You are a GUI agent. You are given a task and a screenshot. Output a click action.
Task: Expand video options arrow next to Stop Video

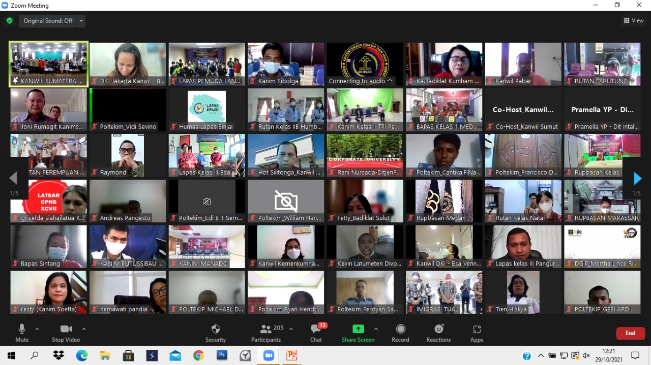pyautogui.click(x=84, y=329)
